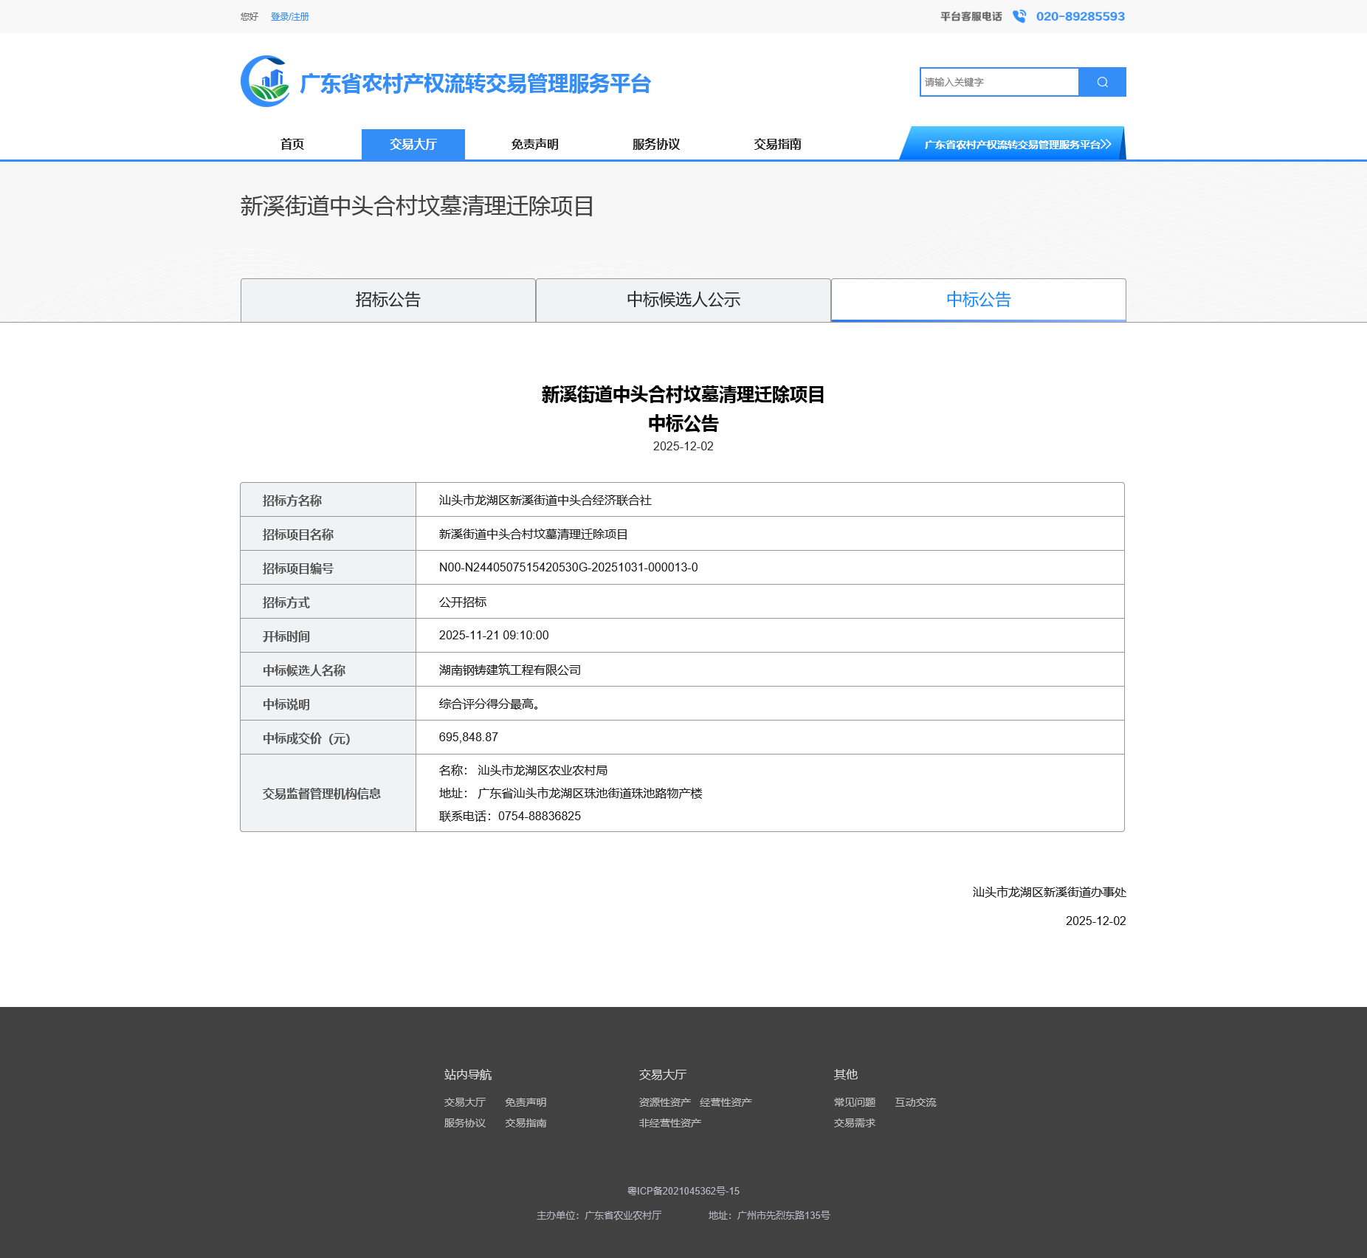Open the 免责声明 menu item
This screenshot has height=1258, width=1367.
pos(534,143)
